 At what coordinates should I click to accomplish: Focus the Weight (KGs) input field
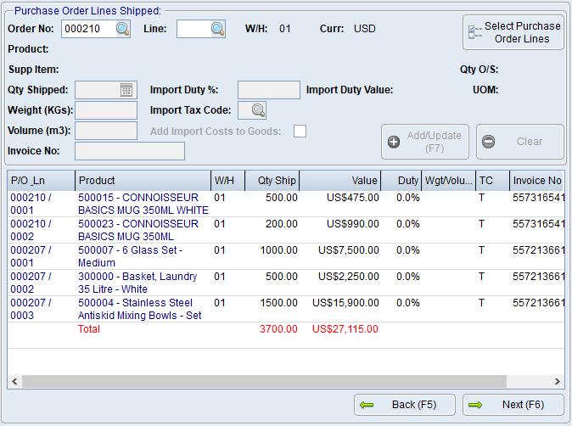tap(106, 110)
